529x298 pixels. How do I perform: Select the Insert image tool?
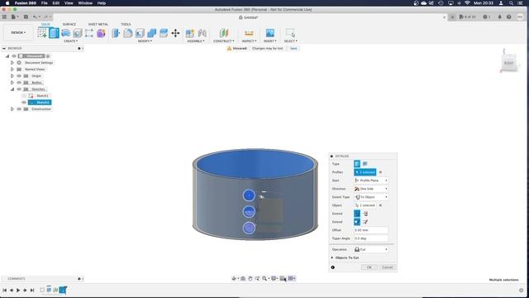(x=270, y=33)
